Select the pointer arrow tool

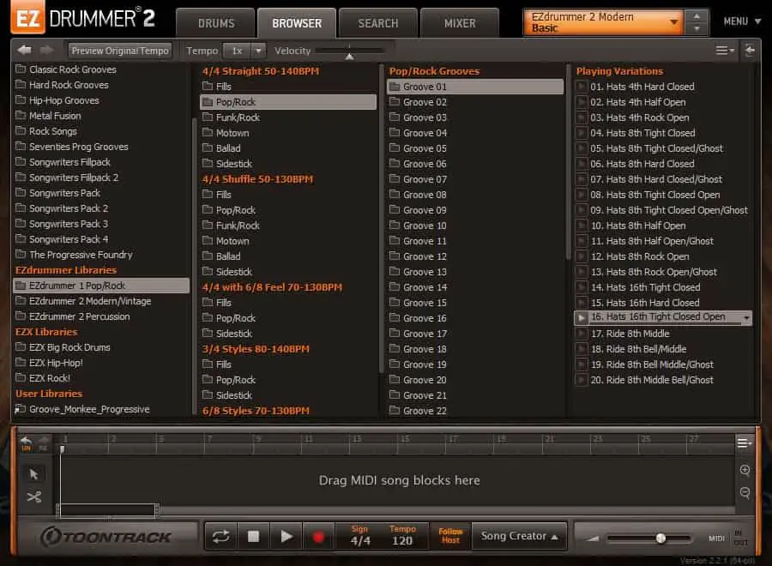(x=33, y=474)
